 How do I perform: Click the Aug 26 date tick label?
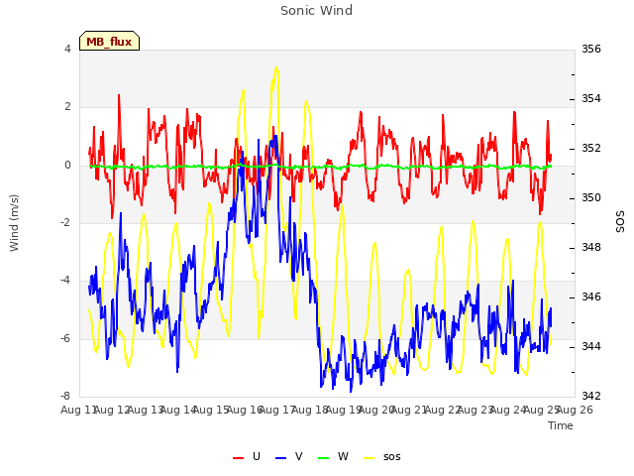point(575,410)
